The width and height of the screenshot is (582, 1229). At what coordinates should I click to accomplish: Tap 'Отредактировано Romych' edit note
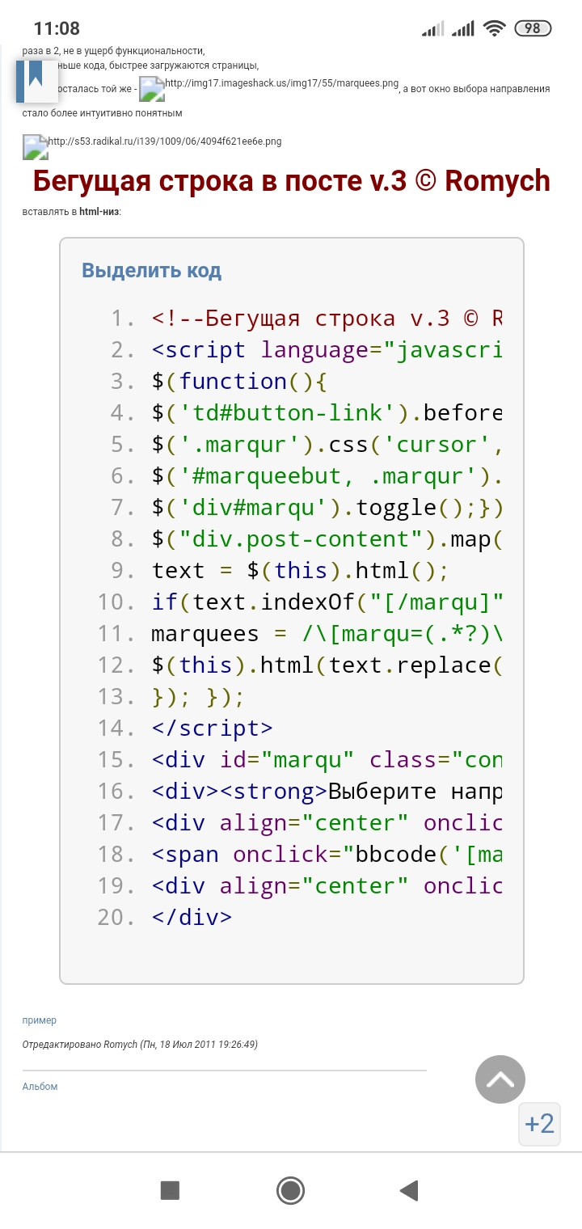click(140, 1045)
